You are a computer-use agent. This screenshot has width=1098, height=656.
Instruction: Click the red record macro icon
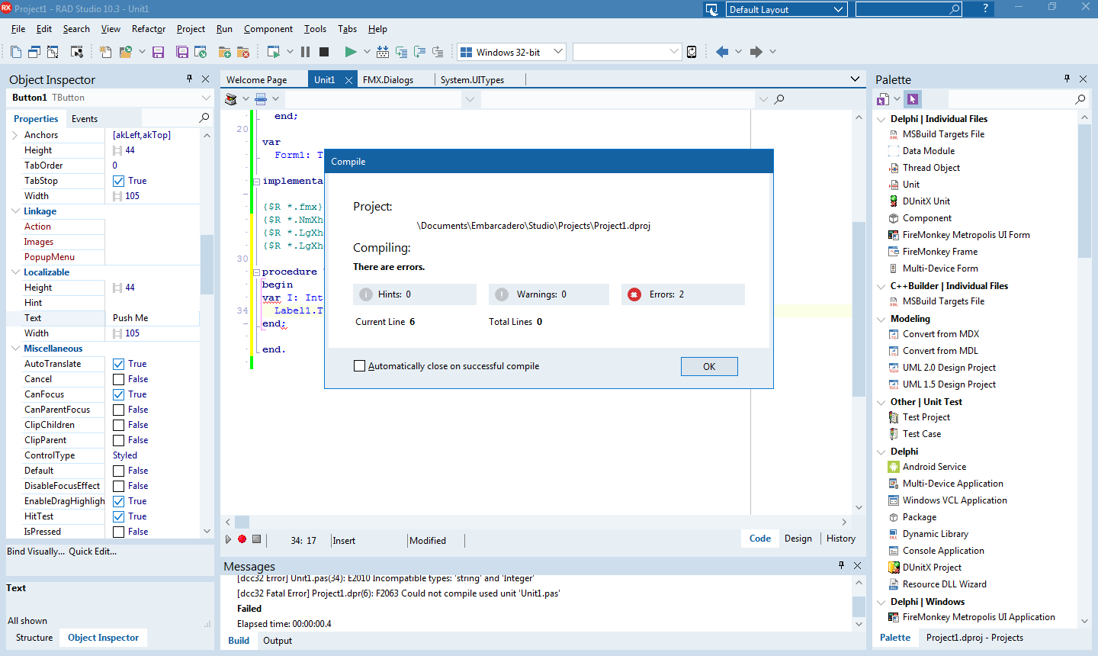pyautogui.click(x=242, y=539)
